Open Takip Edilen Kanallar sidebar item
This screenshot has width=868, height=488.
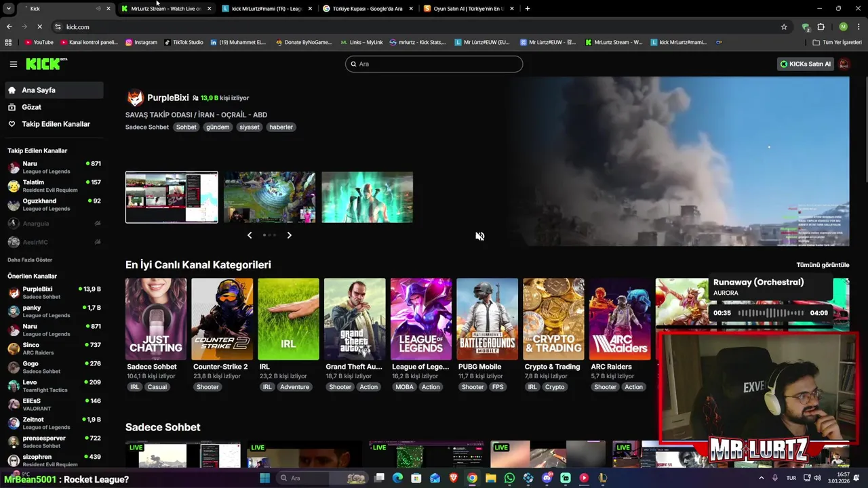[54, 124]
